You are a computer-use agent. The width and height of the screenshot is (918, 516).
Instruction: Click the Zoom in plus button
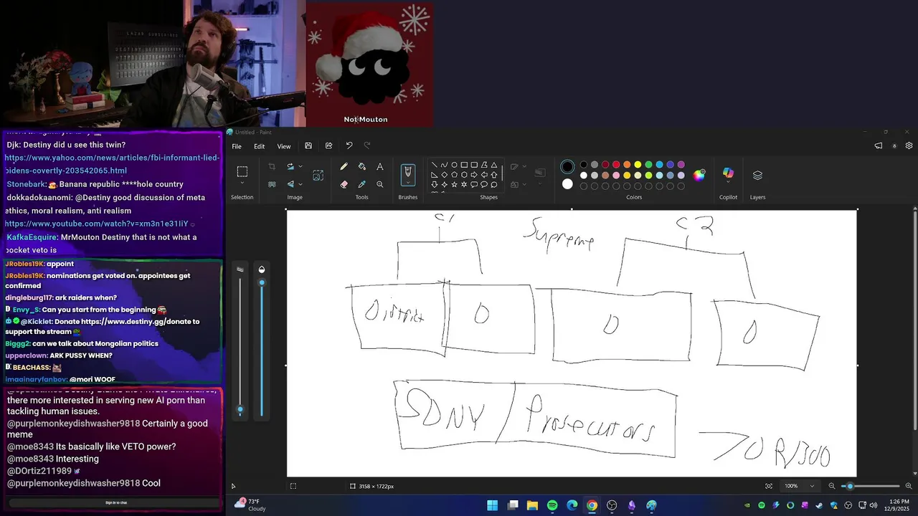tap(909, 486)
